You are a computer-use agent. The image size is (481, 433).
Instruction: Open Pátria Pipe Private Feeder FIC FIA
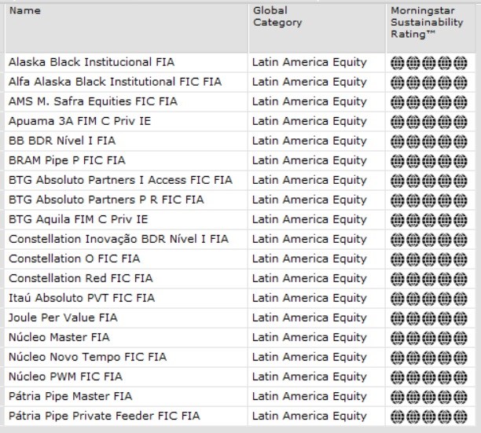coord(104,416)
